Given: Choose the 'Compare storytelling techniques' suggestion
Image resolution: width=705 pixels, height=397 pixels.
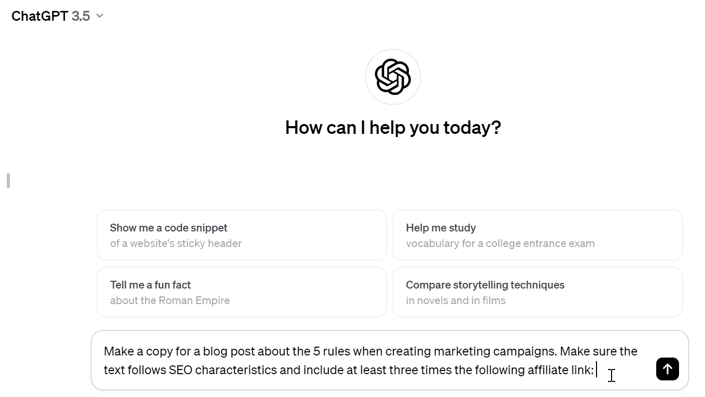Looking at the screenshot, I should click(x=485, y=285).
